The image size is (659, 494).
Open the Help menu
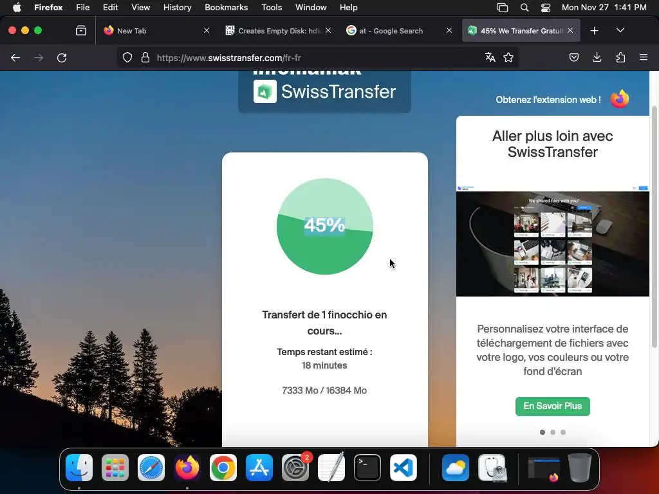pos(348,8)
